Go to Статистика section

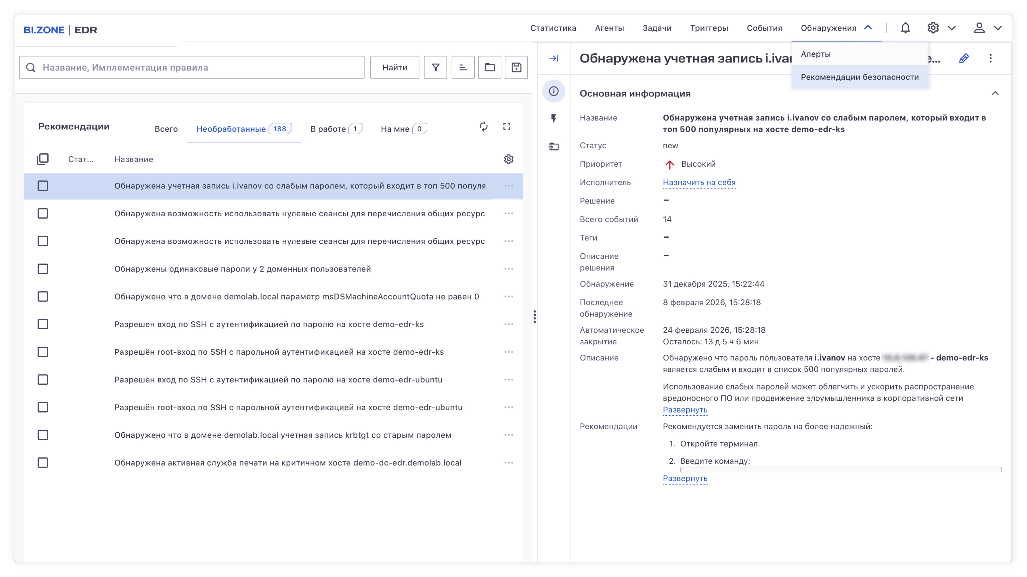tap(553, 28)
